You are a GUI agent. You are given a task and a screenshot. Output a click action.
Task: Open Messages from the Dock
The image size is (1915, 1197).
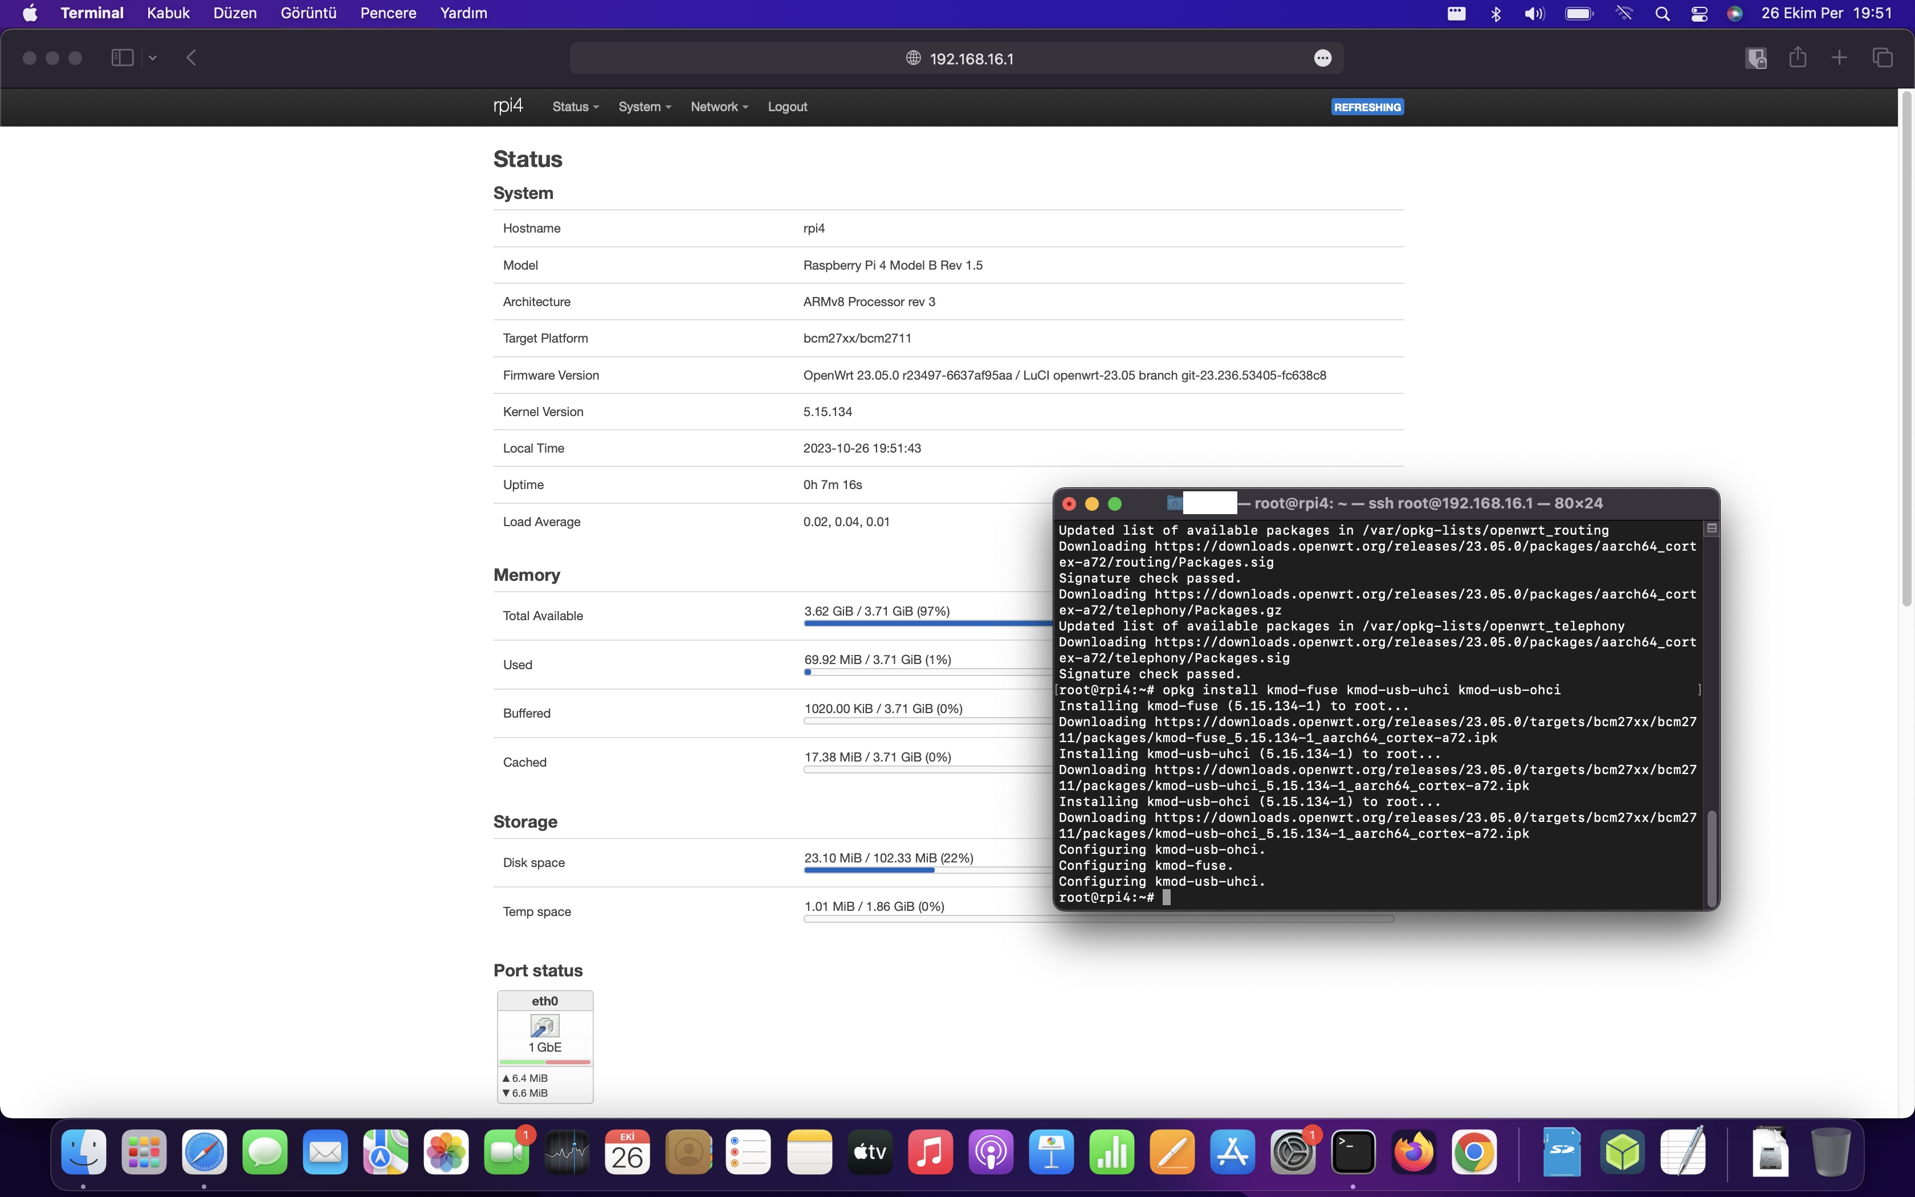click(x=265, y=1152)
